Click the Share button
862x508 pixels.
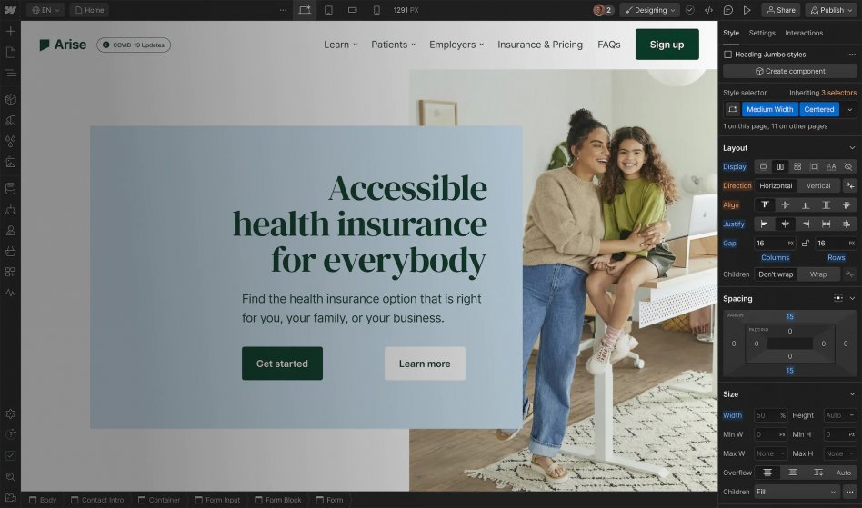(781, 10)
